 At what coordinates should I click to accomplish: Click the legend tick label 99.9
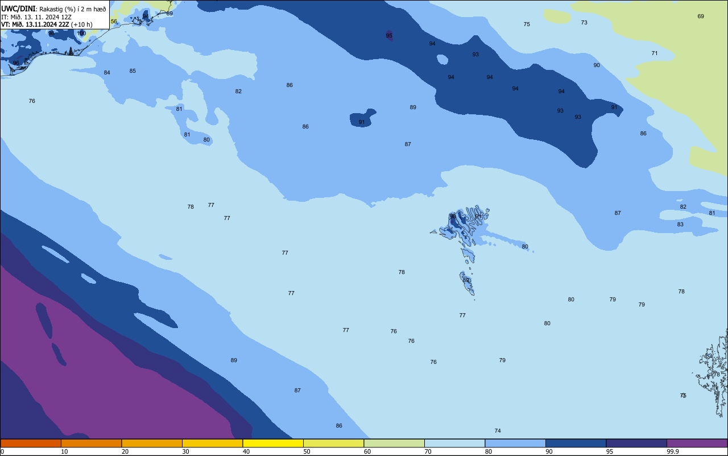673,451
